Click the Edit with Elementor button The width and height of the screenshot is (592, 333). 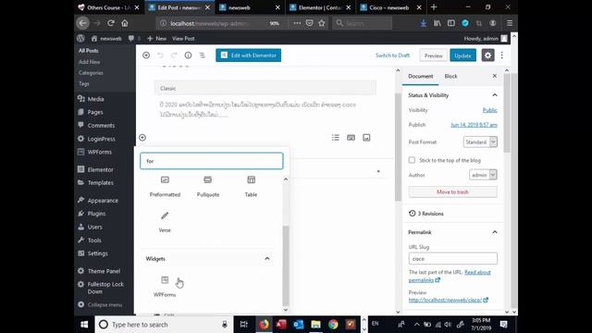pyautogui.click(x=249, y=55)
